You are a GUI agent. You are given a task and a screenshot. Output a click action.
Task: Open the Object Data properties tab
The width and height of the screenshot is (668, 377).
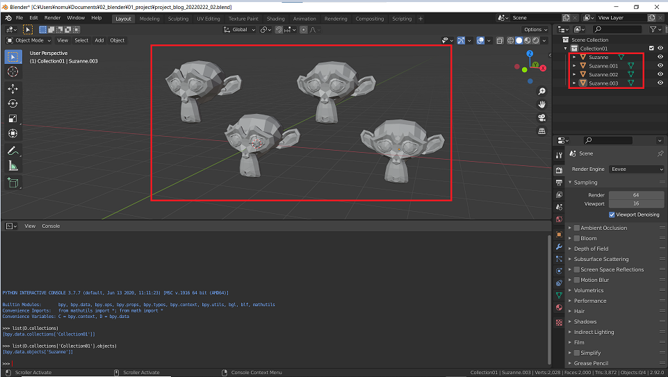559,295
